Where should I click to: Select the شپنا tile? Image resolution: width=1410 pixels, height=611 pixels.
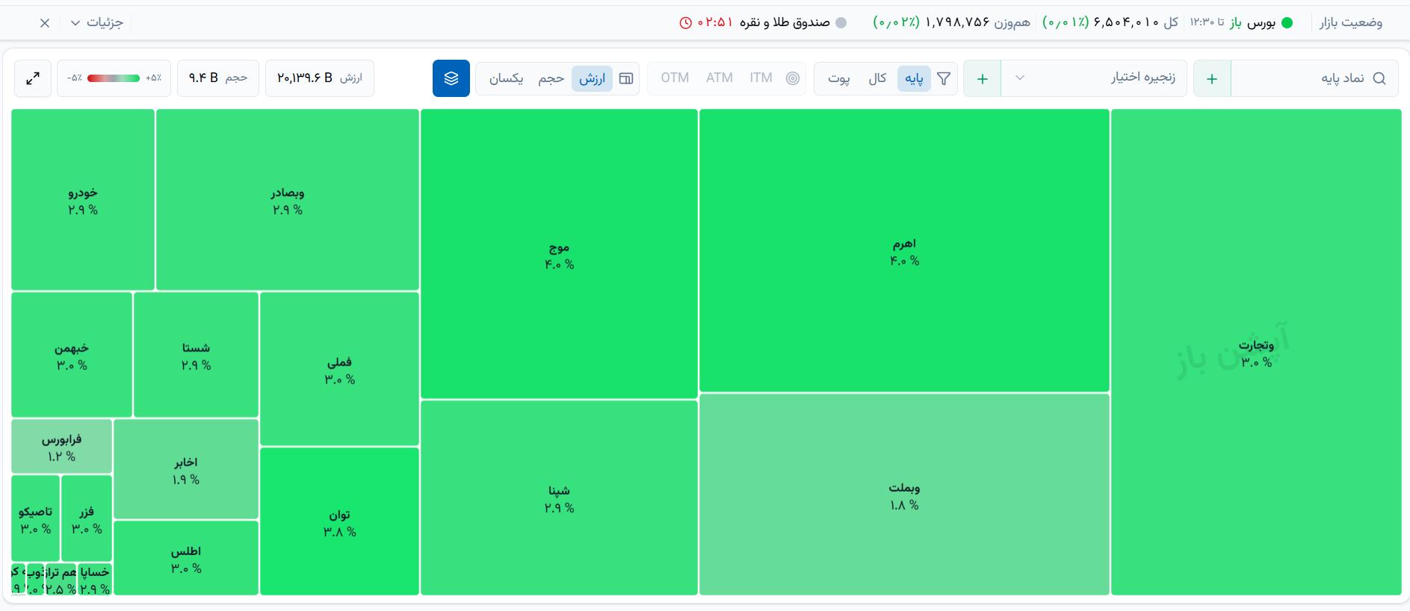point(559,498)
